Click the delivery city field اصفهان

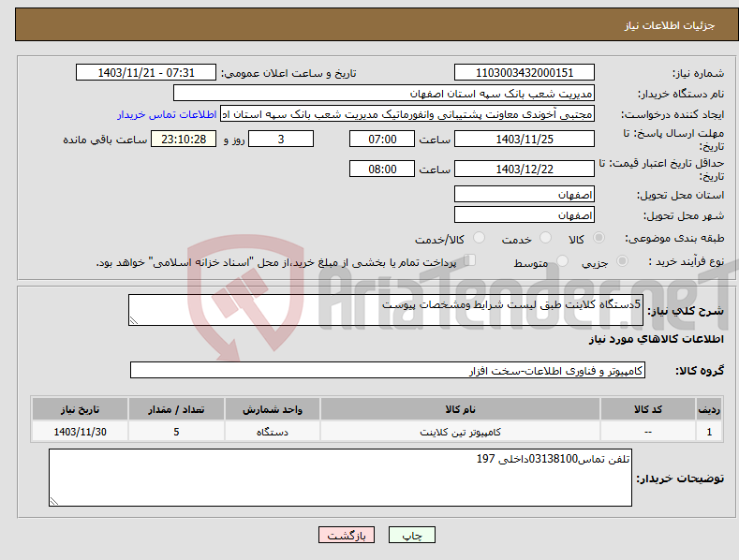(525, 215)
